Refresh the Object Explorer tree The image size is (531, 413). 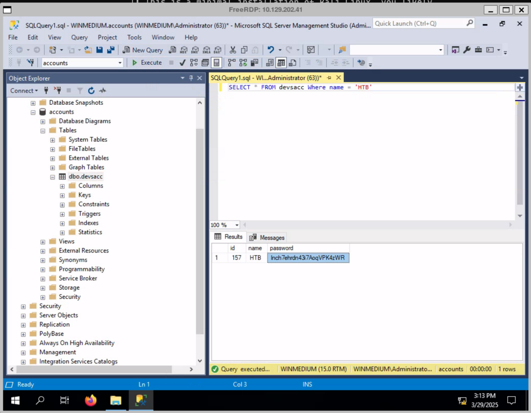91,90
